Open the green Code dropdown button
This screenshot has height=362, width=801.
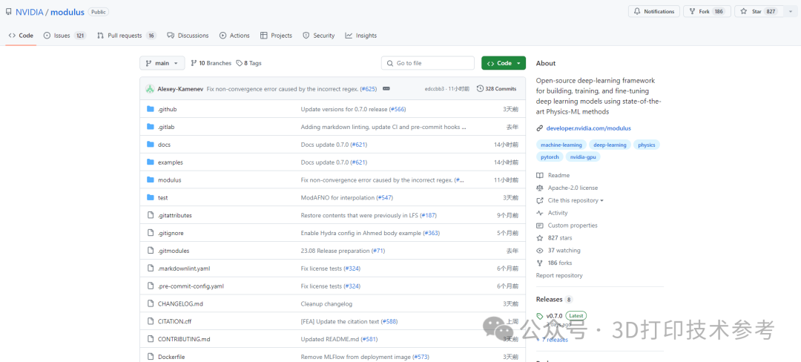503,63
